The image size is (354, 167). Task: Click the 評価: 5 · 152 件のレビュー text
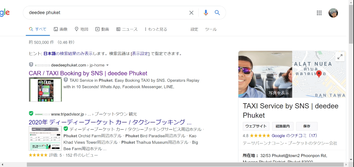coord(74,155)
